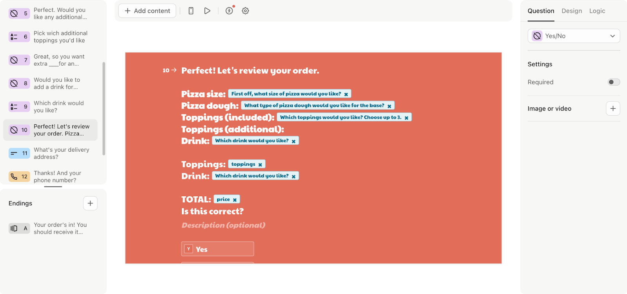Click the Description (optional) field
Viewport: 627px width, 294px height.
click(x=223, y=225)
